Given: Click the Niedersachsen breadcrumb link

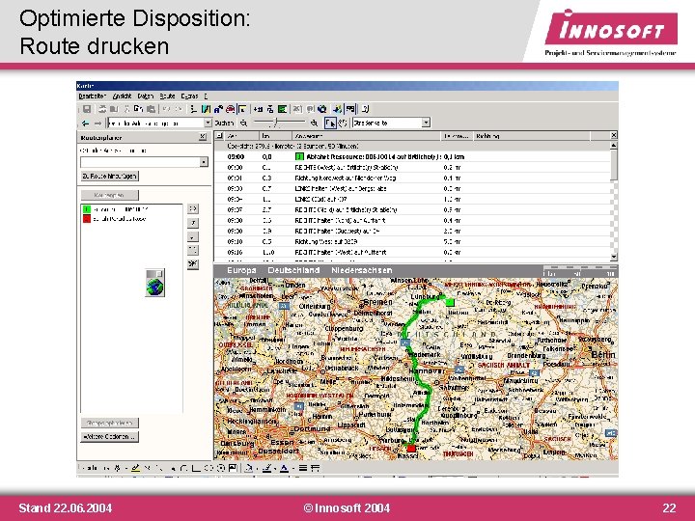Looking at the screenshot, I should pyautogui.click(x=362, y=270).
